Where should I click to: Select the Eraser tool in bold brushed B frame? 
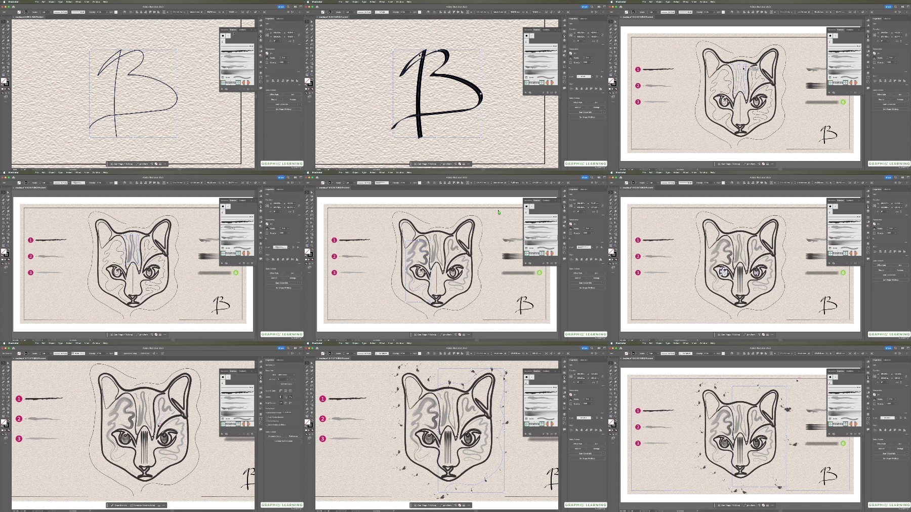pyautogui.click(x=312, y=41)
